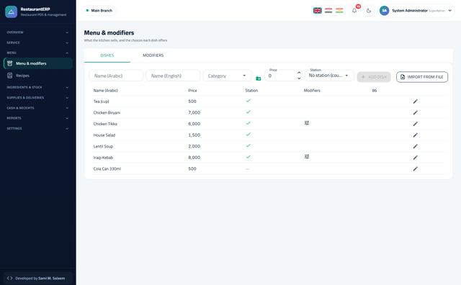Click the code brackets icon in footer

pos(9,278)
